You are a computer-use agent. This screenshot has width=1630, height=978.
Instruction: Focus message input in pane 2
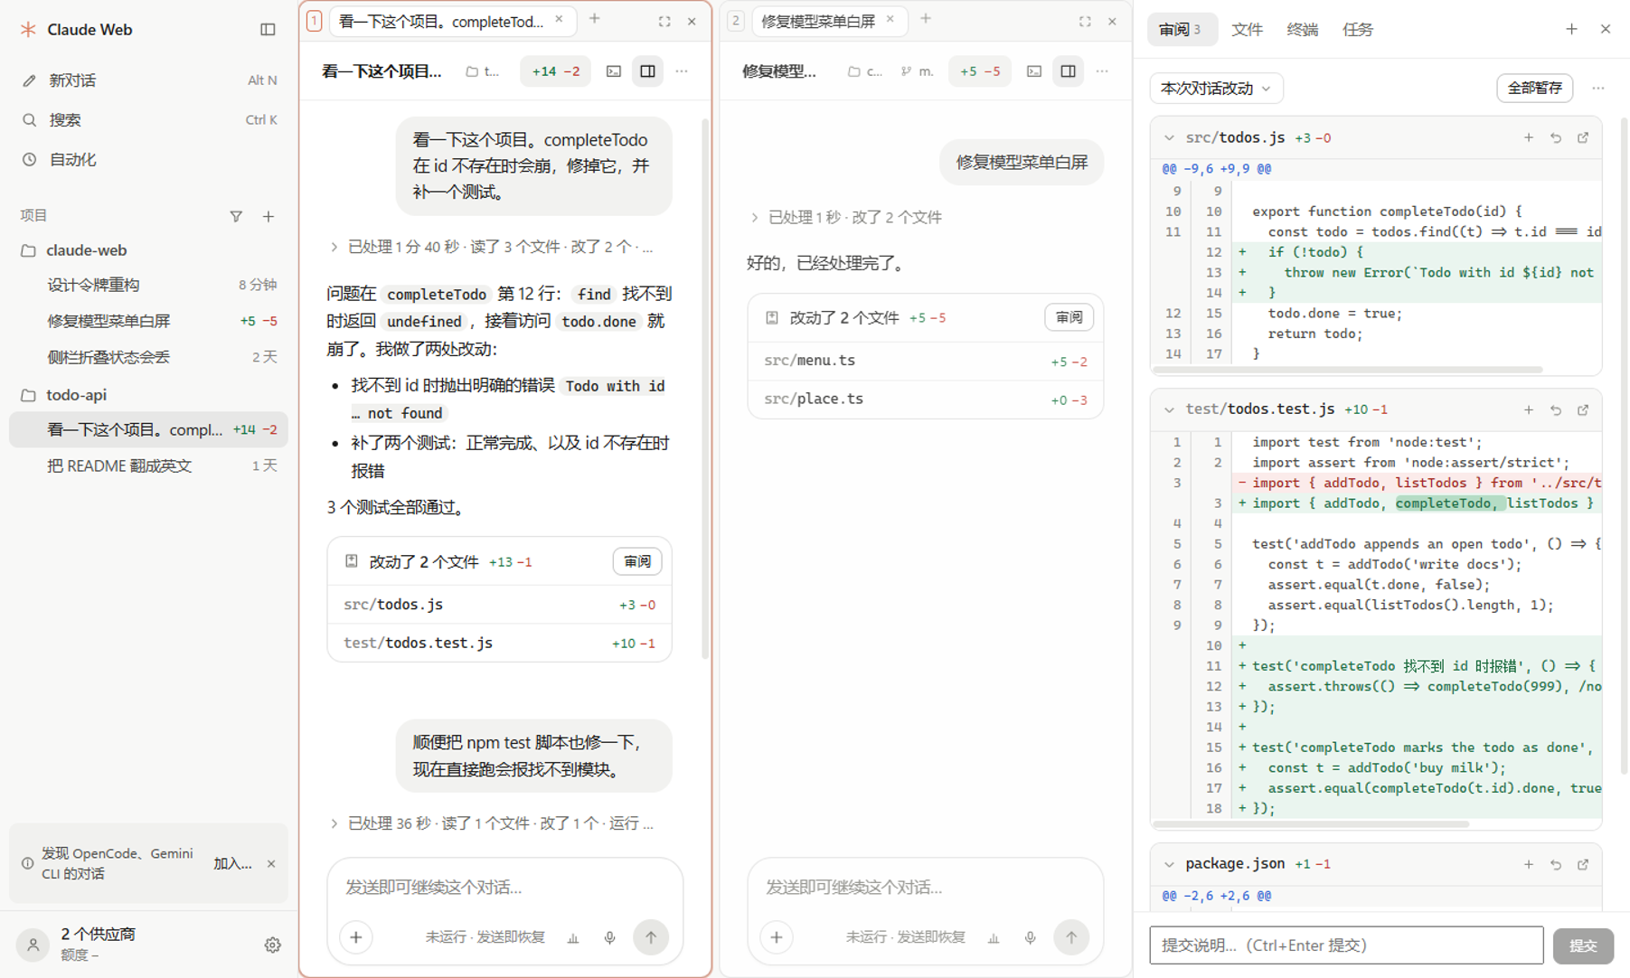[925, 888]
